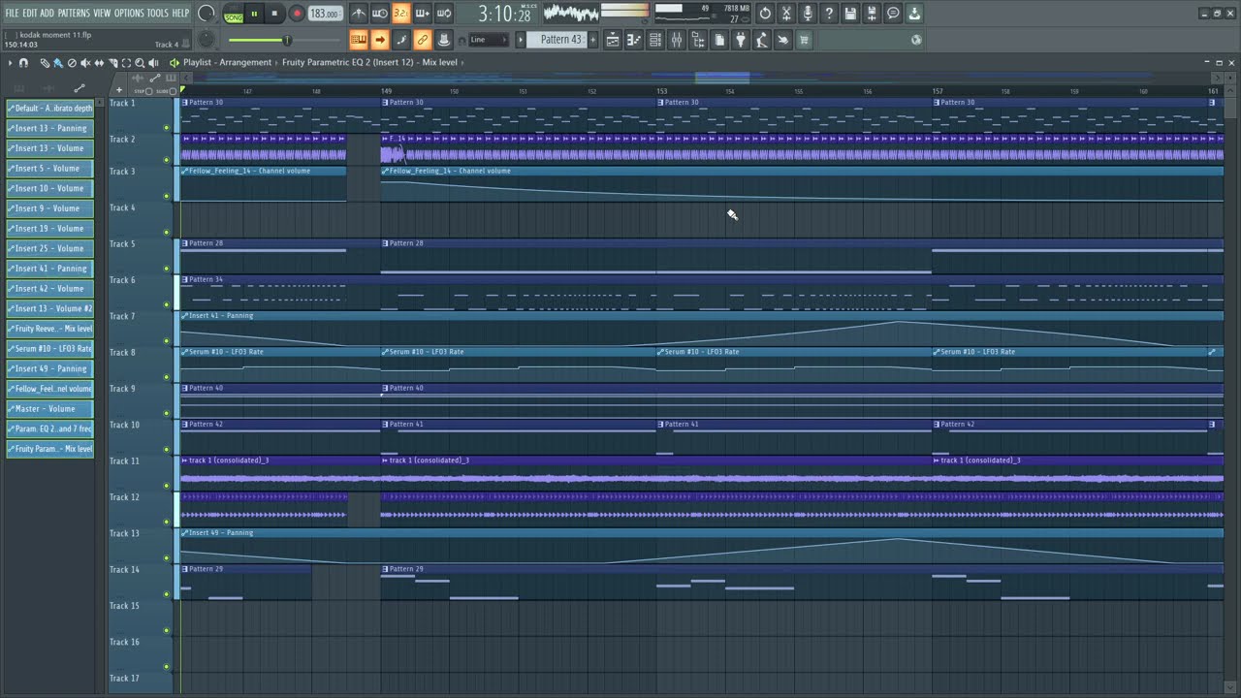Open pattern selector left arrow menu

point(520,40)
